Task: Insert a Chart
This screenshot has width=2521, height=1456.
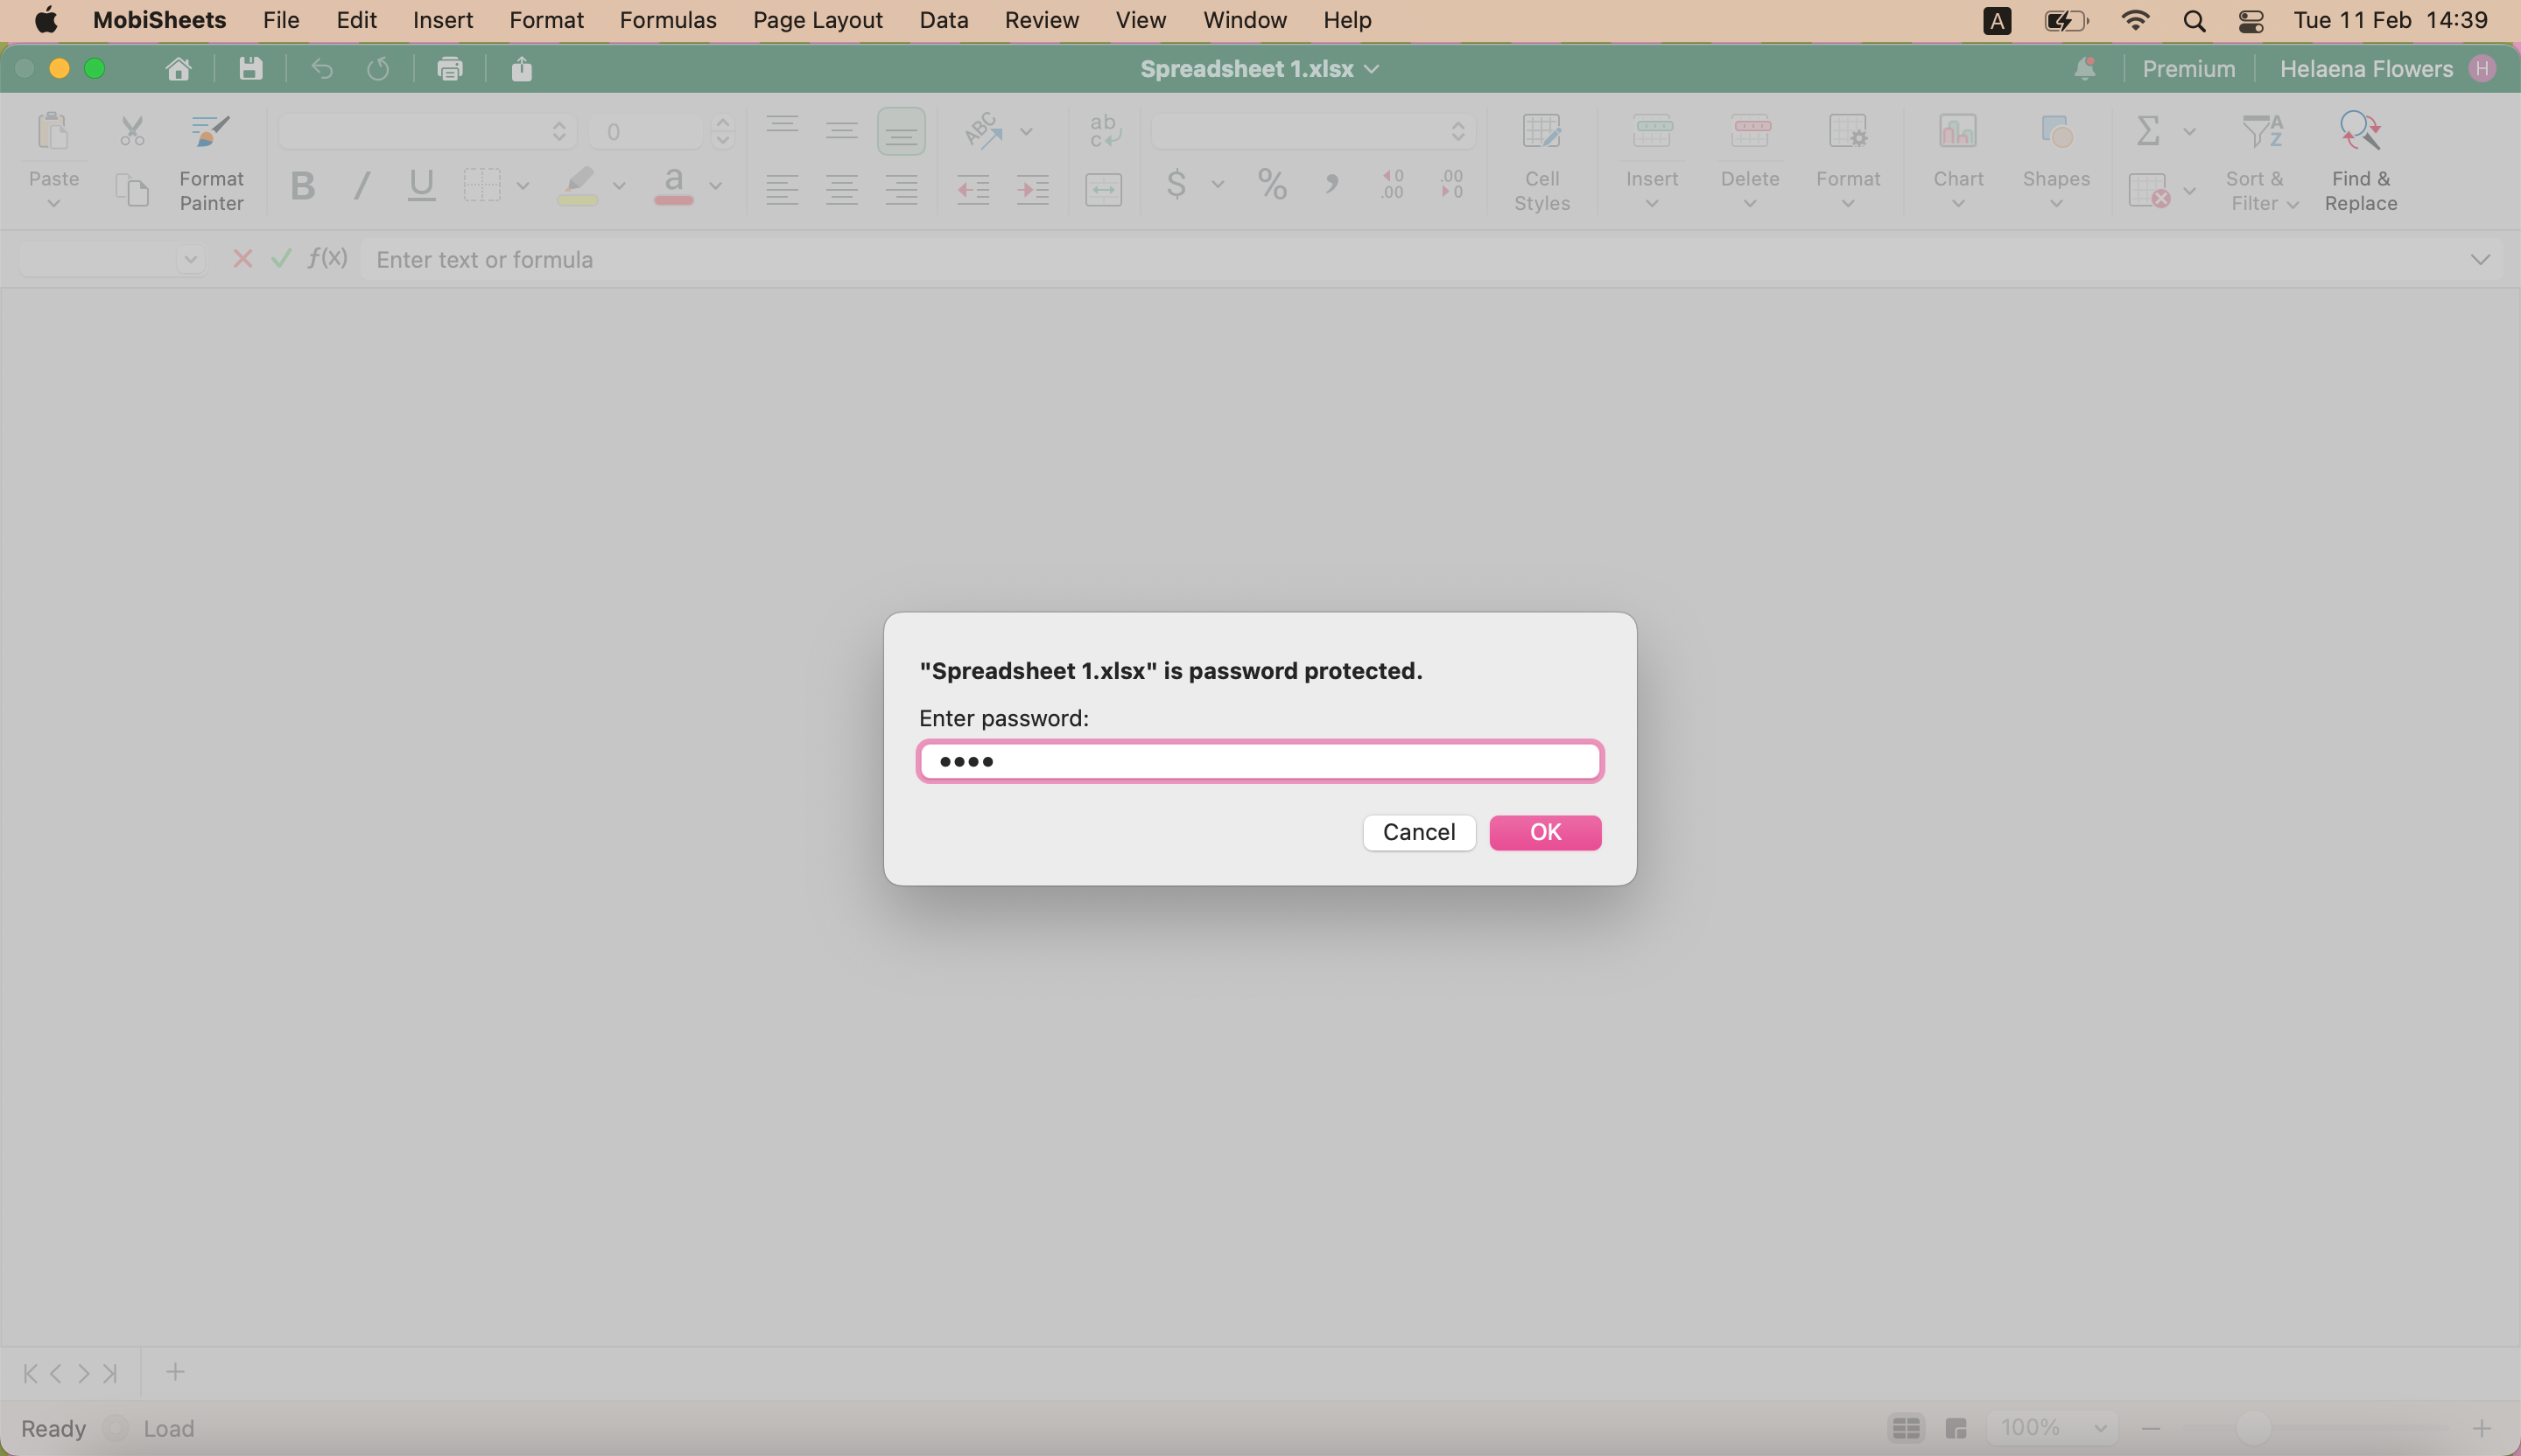Action: 1958,160
